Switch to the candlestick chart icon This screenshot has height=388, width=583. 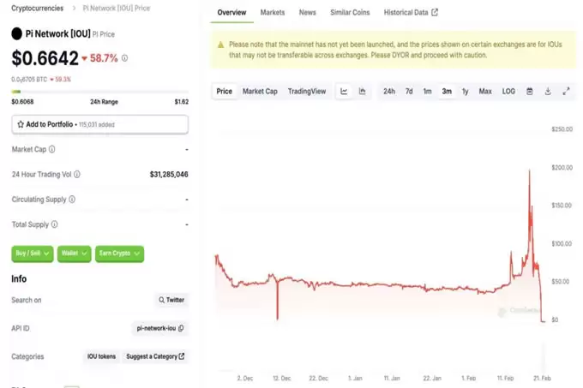click(x=363, y=92)
